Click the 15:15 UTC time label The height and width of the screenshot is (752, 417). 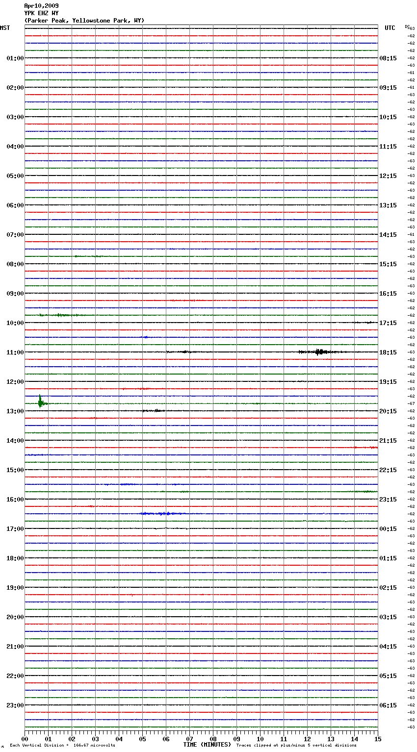[388, 264]
